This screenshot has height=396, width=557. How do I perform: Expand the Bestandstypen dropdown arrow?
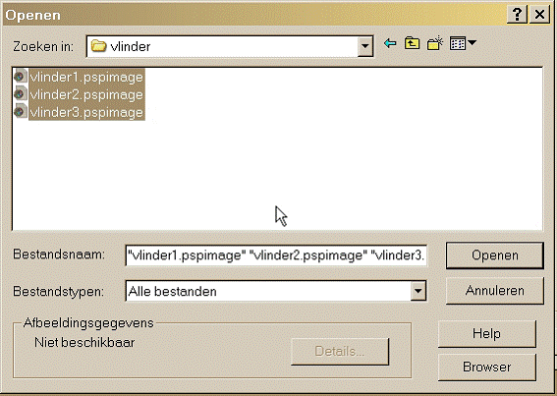tap(418, 291)
